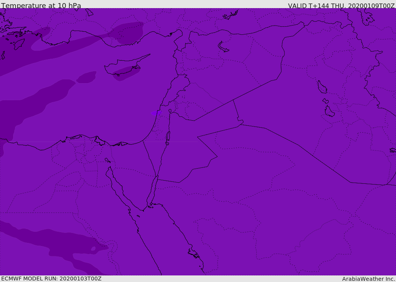This screenshot has width=396, height=282.
Task: Click the 'ECMWF MODEL RUN: 20200103T00Z' footer text
Action: 51,279
